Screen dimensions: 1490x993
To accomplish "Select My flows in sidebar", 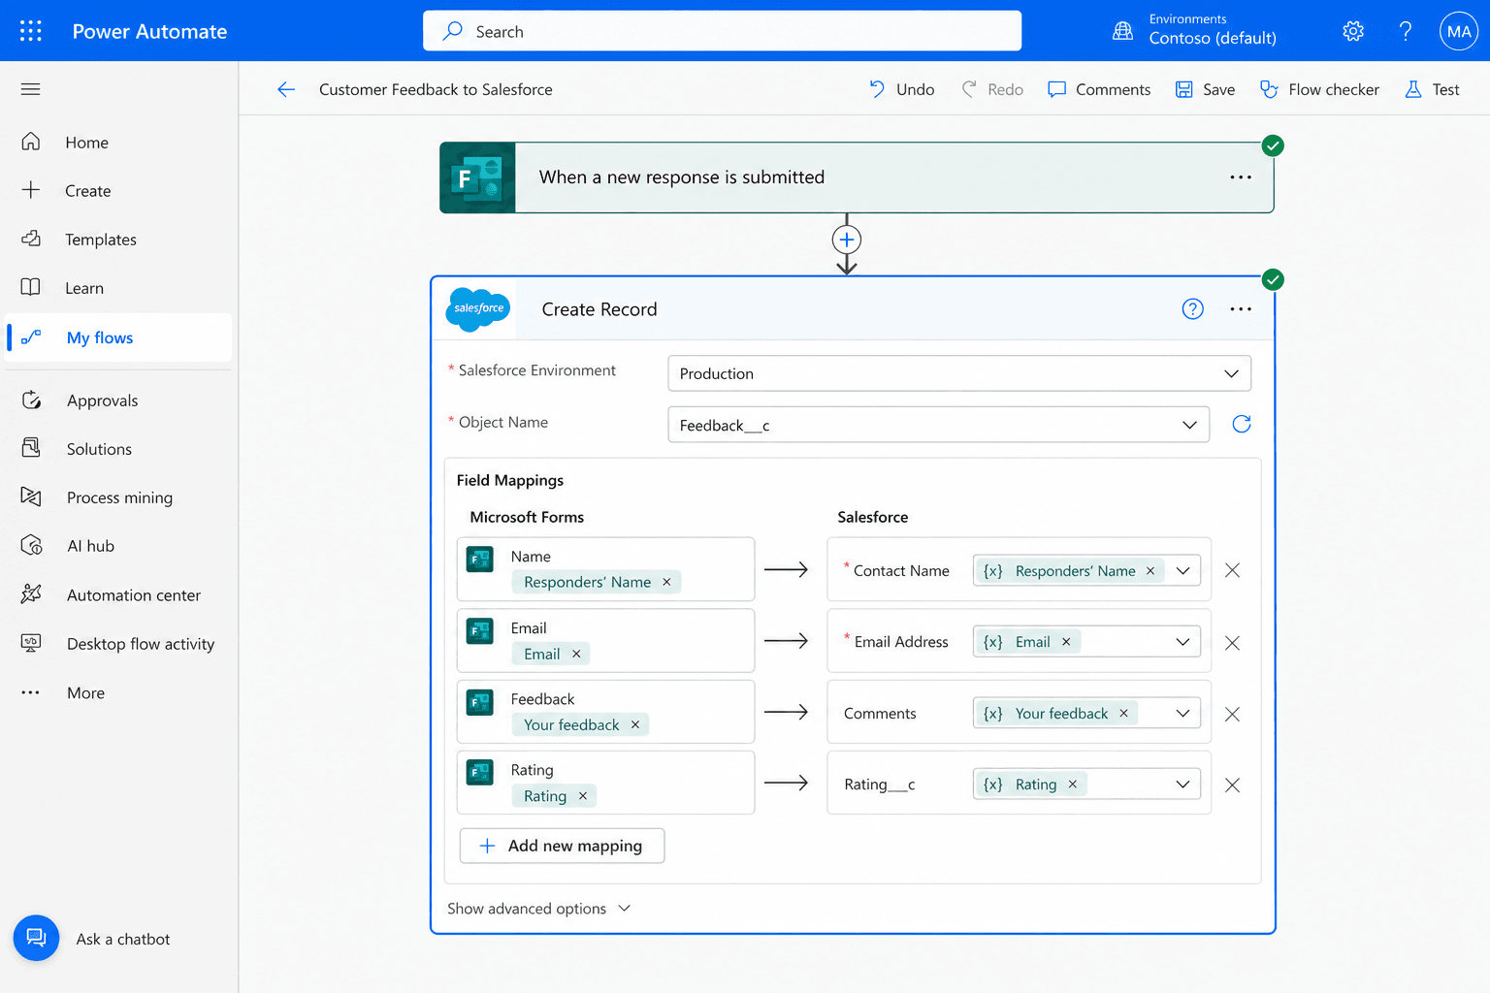I will [118, 337].
